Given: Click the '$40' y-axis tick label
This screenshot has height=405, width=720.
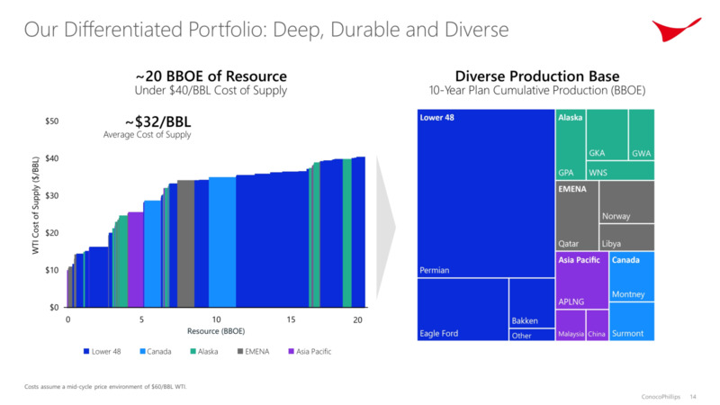Looking at the screenshot, I should pos(52,158).
